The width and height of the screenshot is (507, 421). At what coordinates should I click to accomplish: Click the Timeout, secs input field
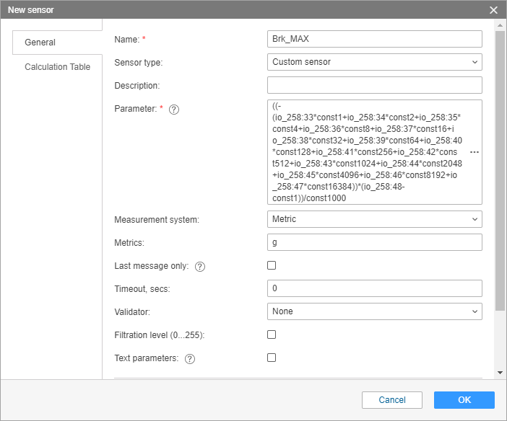(374, 288)
